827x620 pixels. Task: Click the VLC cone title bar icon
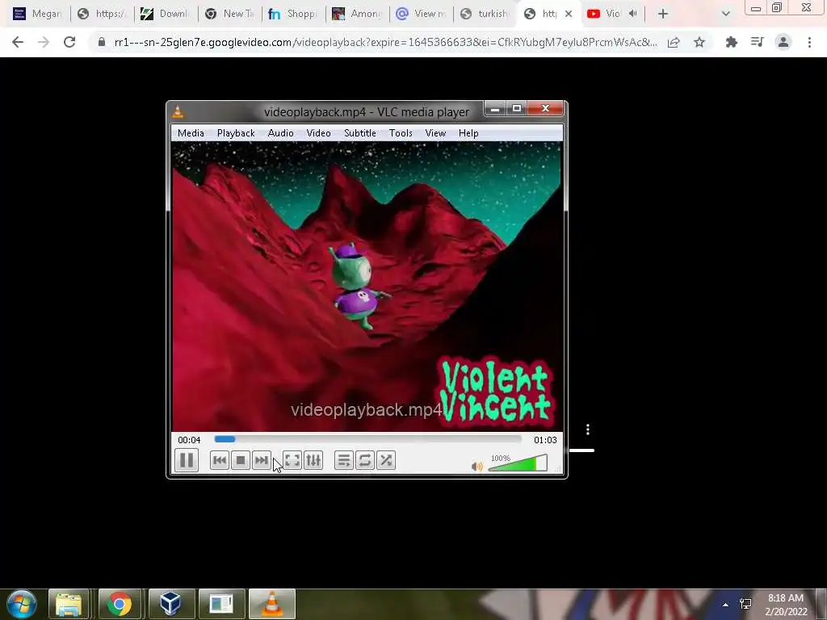178,111
